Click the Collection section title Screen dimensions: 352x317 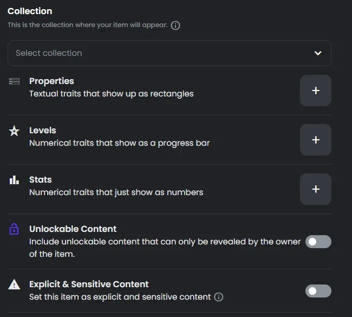pos(30,11)
